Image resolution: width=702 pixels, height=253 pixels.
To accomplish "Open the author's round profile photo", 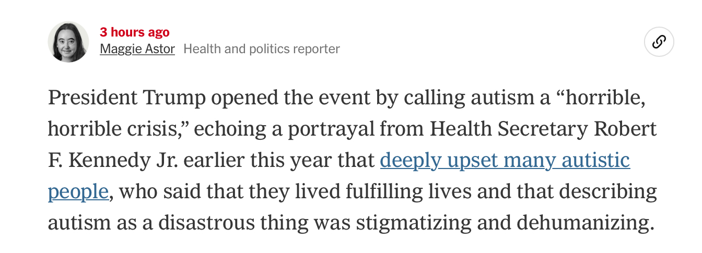I will click(x=68, y=42).
